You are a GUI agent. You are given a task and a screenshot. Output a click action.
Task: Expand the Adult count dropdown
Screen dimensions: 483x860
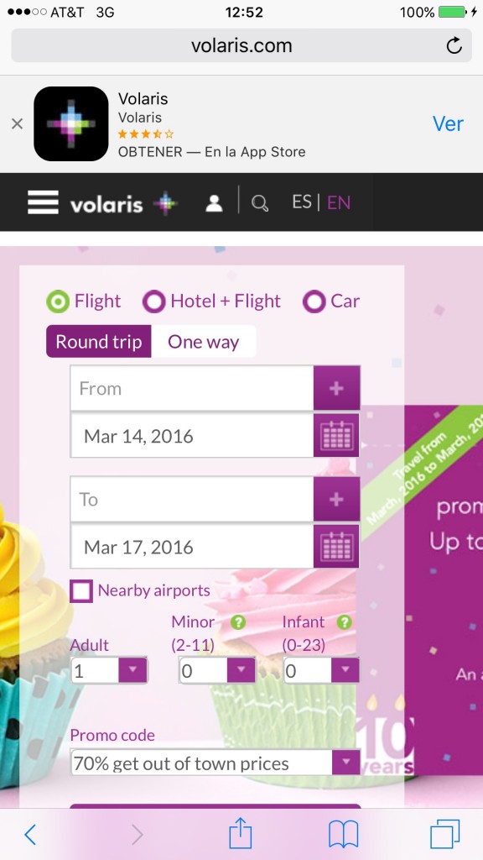tap(109, 670)
